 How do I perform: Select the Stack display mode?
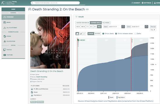91,34
